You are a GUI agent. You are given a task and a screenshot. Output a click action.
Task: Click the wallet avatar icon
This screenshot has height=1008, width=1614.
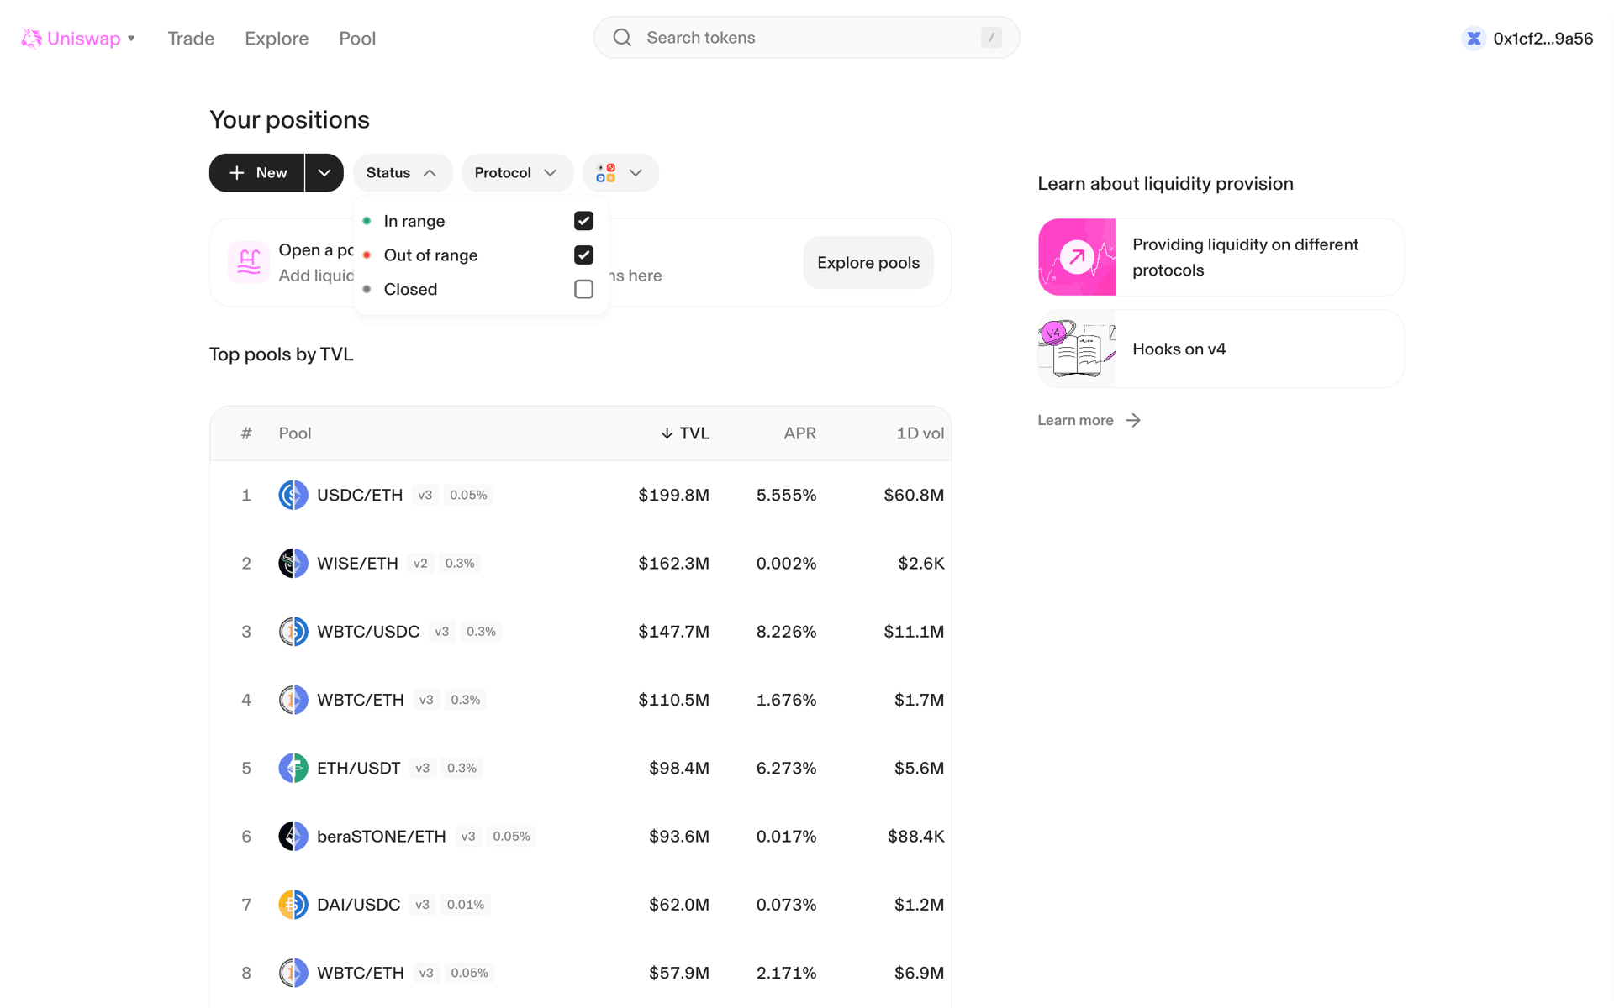1474,39
